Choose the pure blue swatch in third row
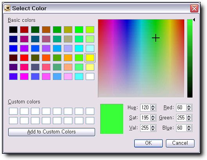Screen dimensions: 207x160 (13, 48)
